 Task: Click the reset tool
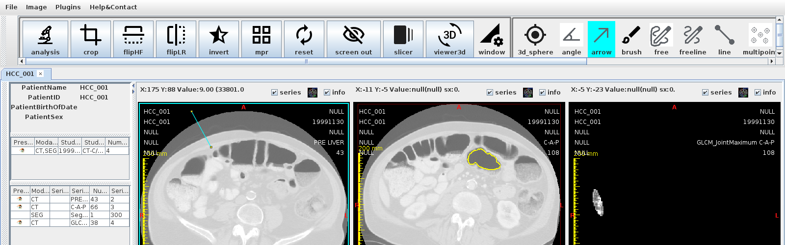304,39
